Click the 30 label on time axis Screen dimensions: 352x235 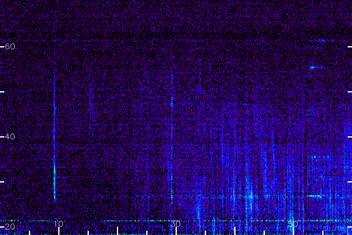pos(176,224)
